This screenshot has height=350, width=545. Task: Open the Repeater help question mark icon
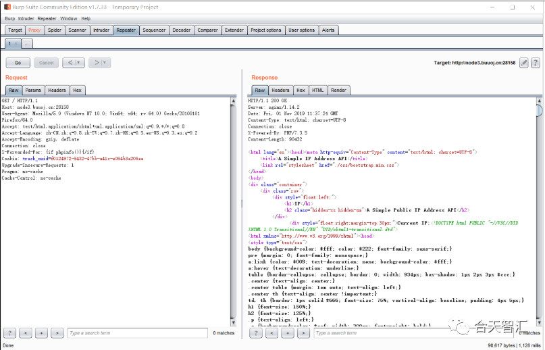tap(536, 63)
